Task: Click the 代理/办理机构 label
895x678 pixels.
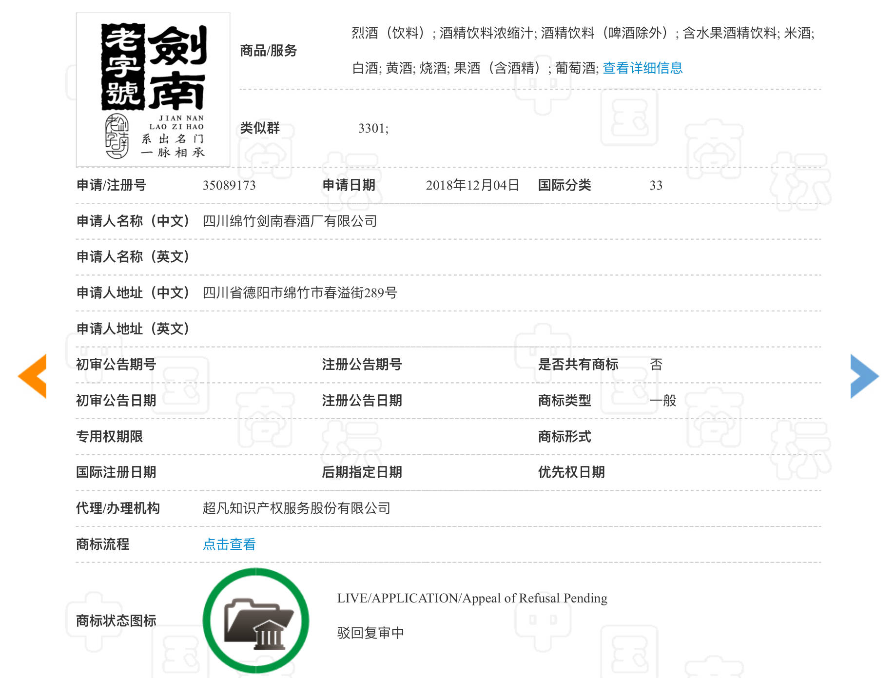Action: tap(118, 508)
